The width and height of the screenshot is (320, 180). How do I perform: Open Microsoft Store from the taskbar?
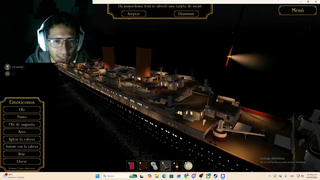[171, 176]
